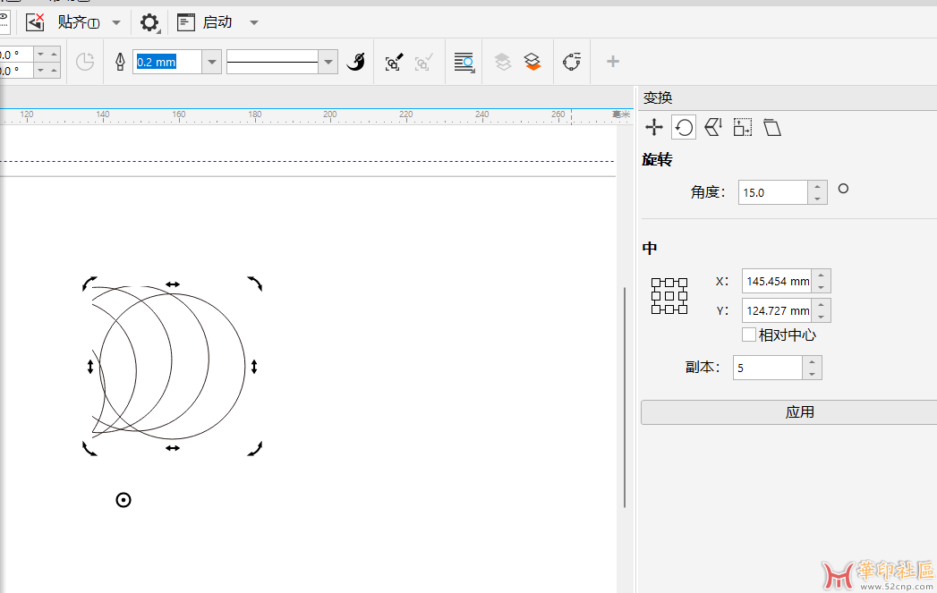Image resolution: width=937 pixels, height=593 pixels.
Task: Increase the X center value
Action: (x=821, y=275)
